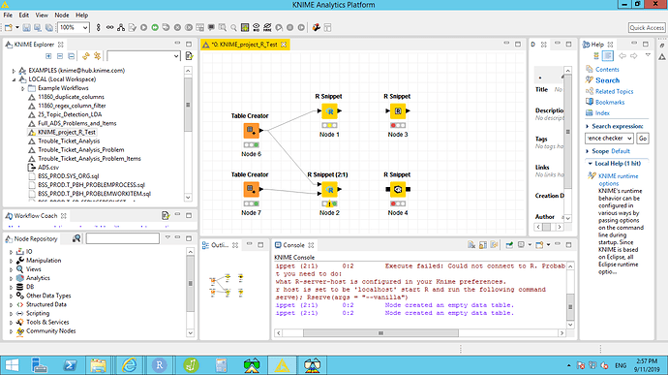Open File Explorer from the taskbar
The height and width of the screenshot is (375, 668).
(98, 365)
